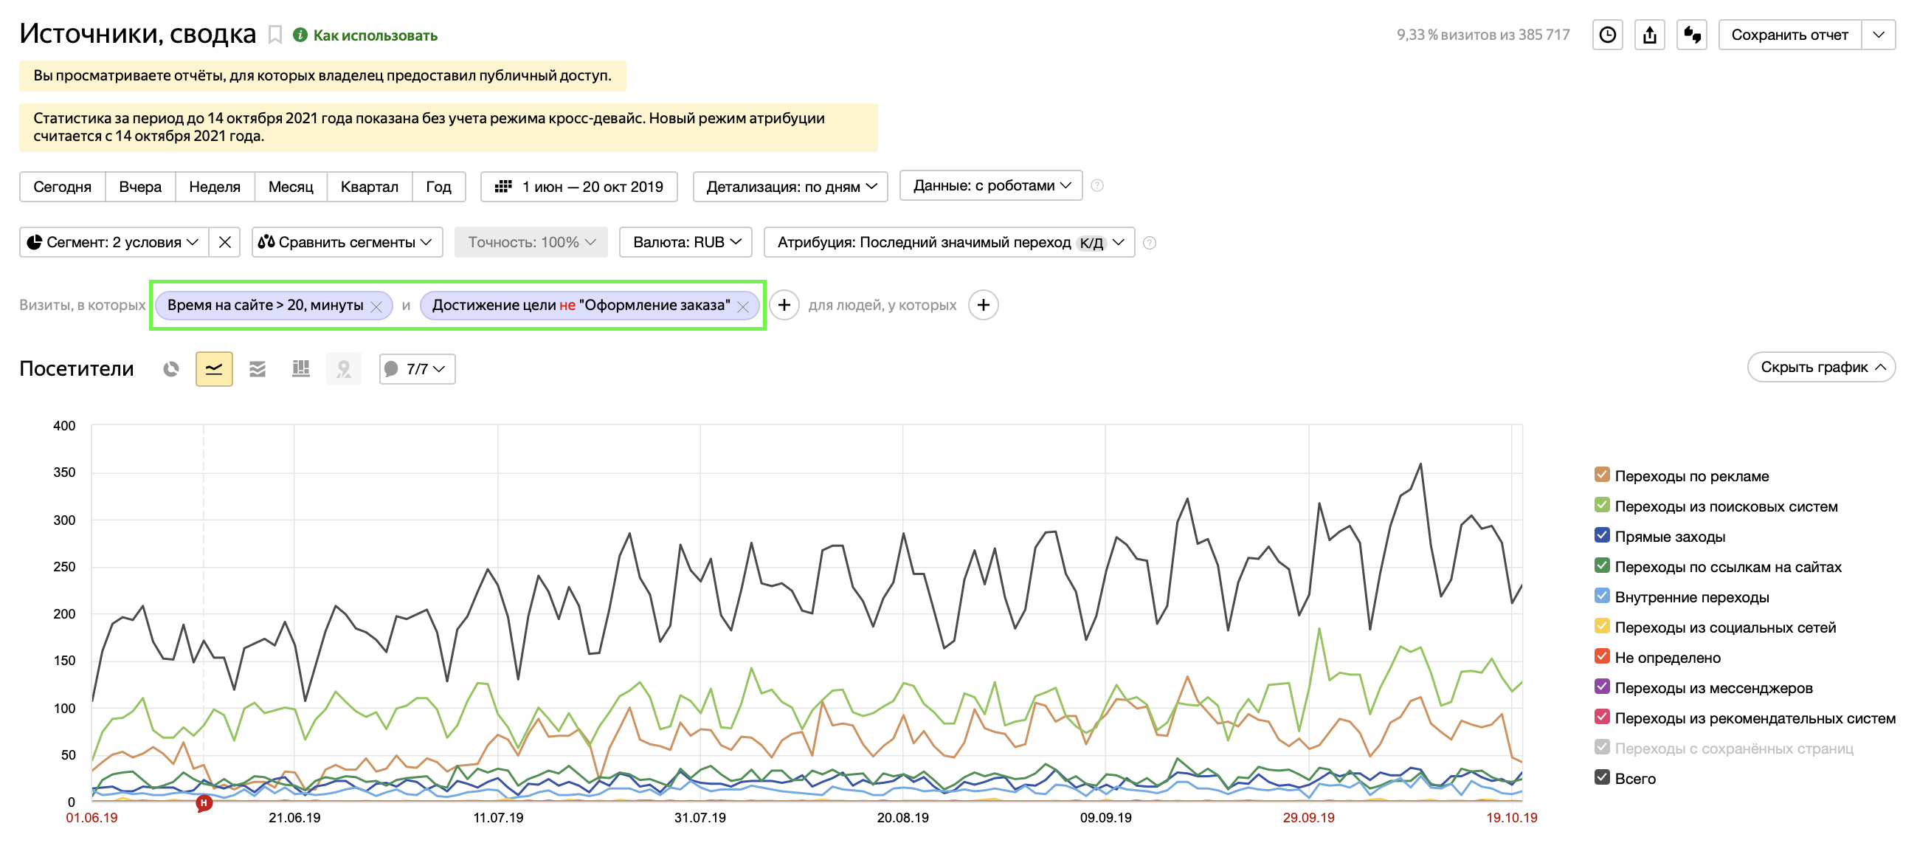
Task: Choose the bar chart view icon
Action: [x=300, y=368]
